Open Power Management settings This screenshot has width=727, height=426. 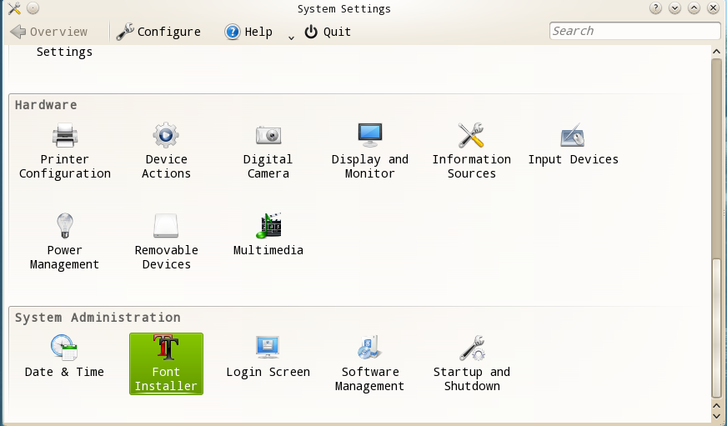(x=64, y=242)
